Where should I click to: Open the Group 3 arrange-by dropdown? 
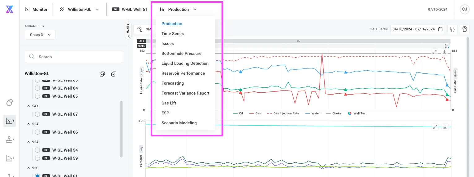[40, 35]
